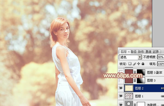The height and width of the screenshot is (106, 164).
Task: Hide 图层 1 layer with eye icon
Action: pyautogui.click(x=121, y=96)
